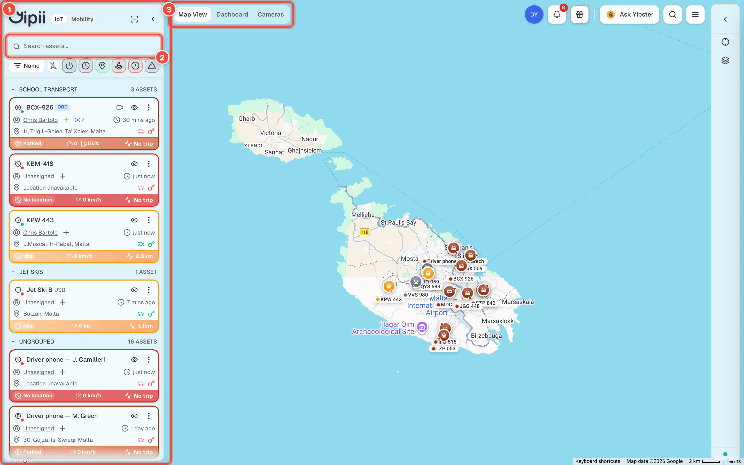Open Keyboard shortcuts map link
744x465 pixels.
coord(597,461)
